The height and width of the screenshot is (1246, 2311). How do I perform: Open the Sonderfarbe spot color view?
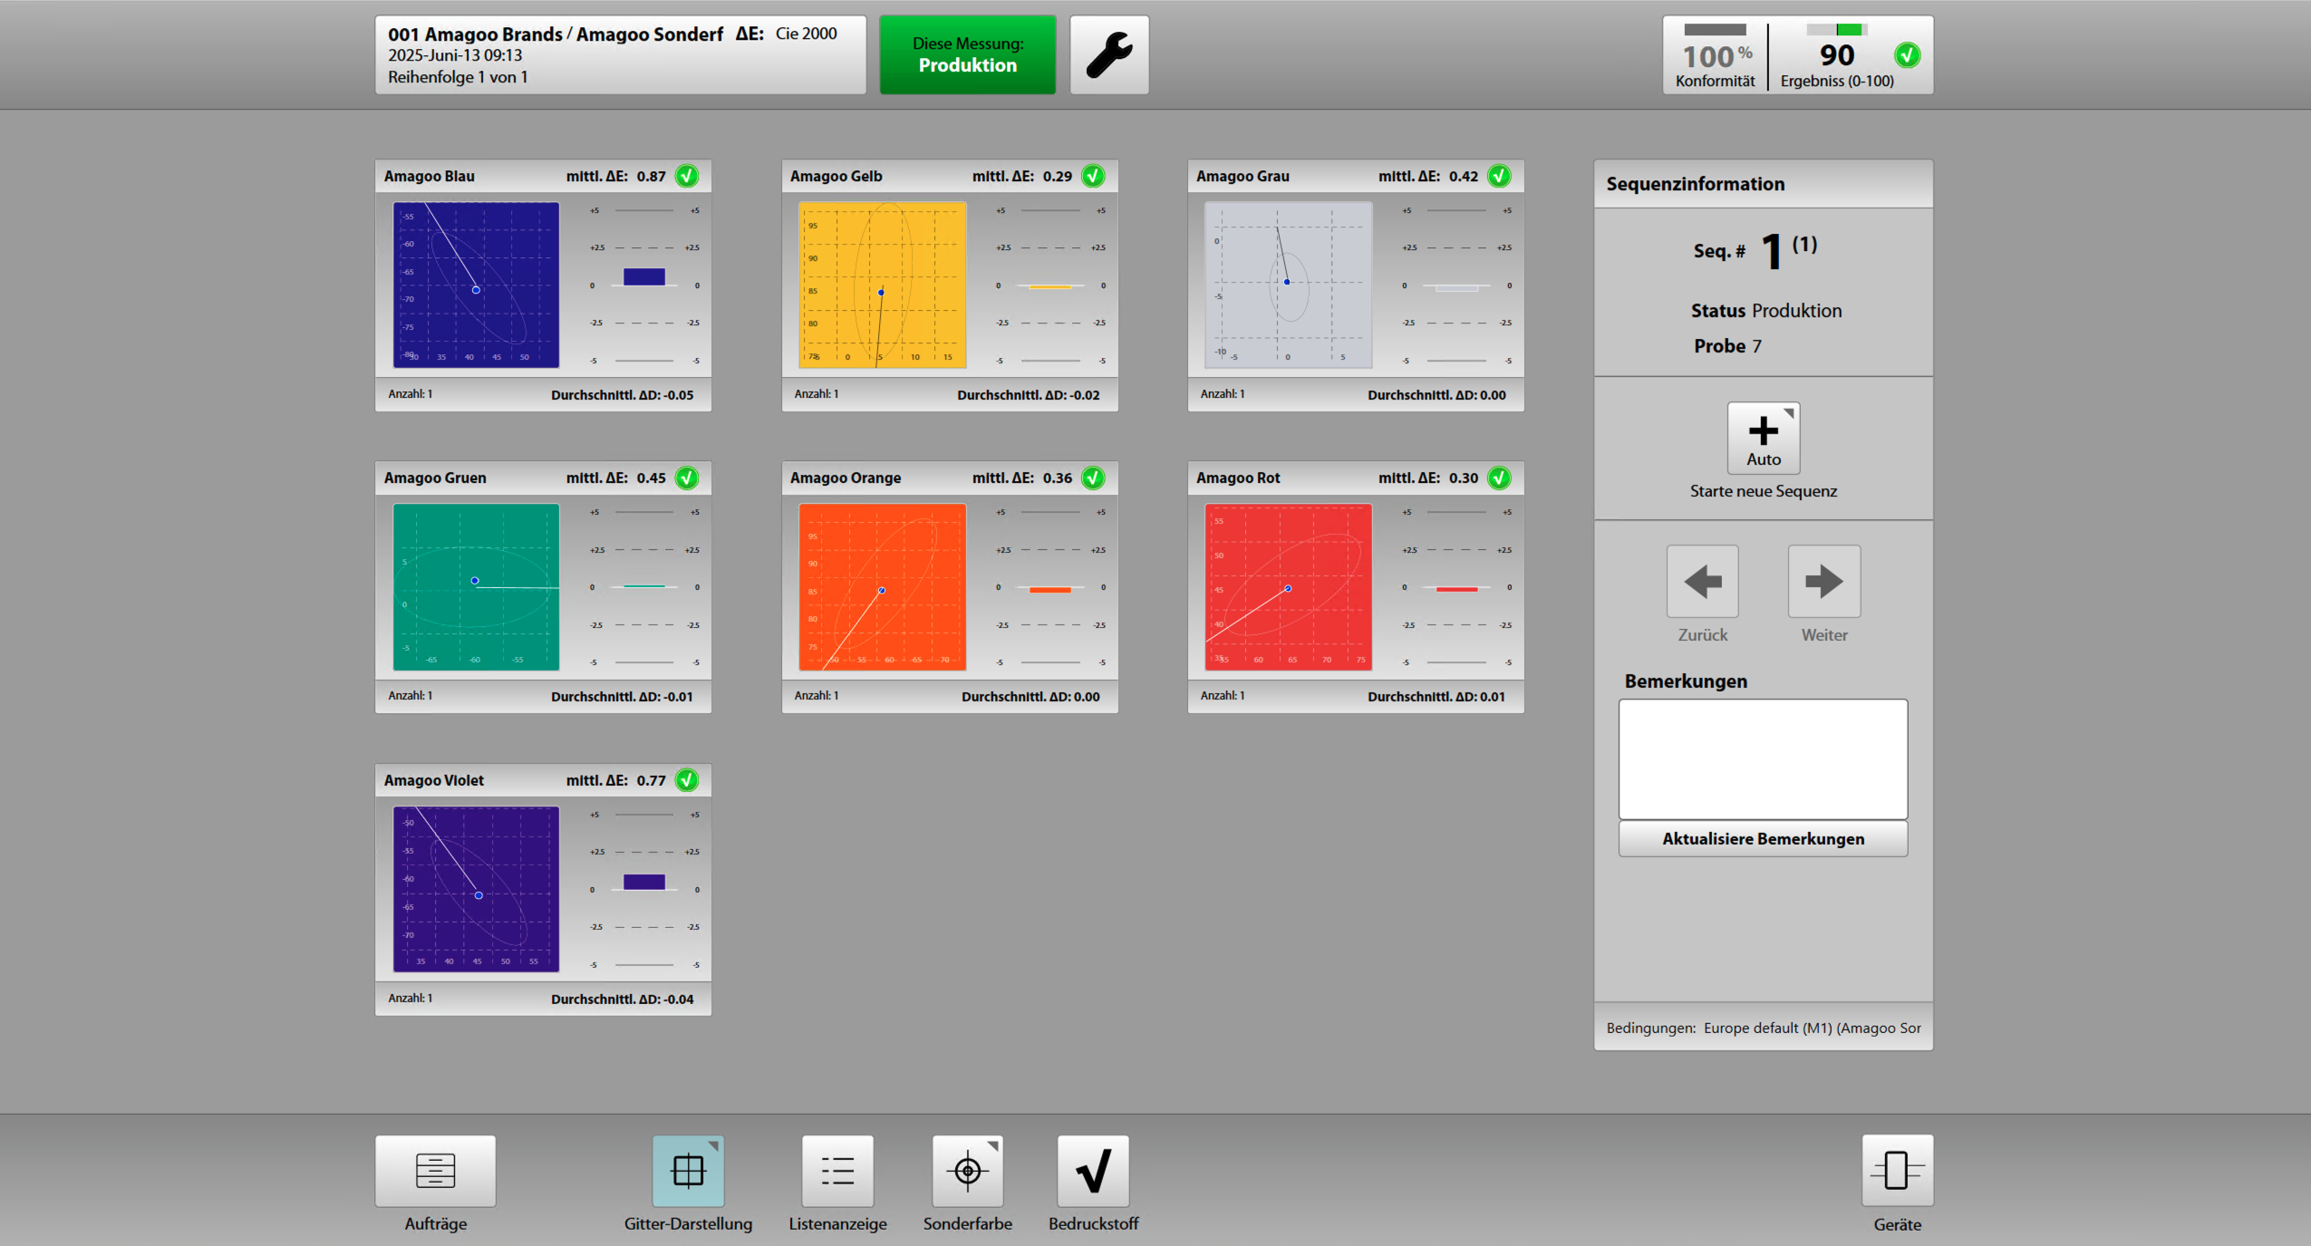coord(967,1170)
